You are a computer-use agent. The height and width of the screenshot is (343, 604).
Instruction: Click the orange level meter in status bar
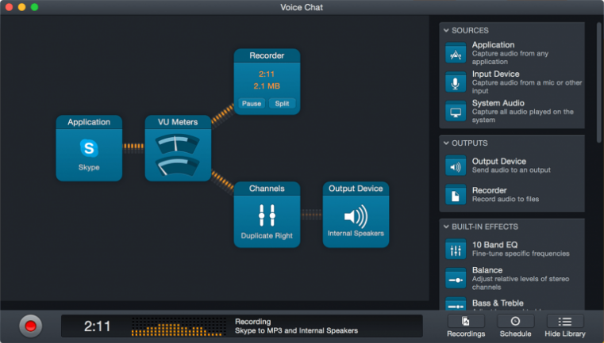(179, 327)
